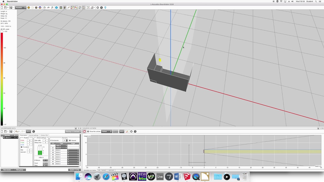Check Show the cutview in Source Cutview

pos(88,131)
